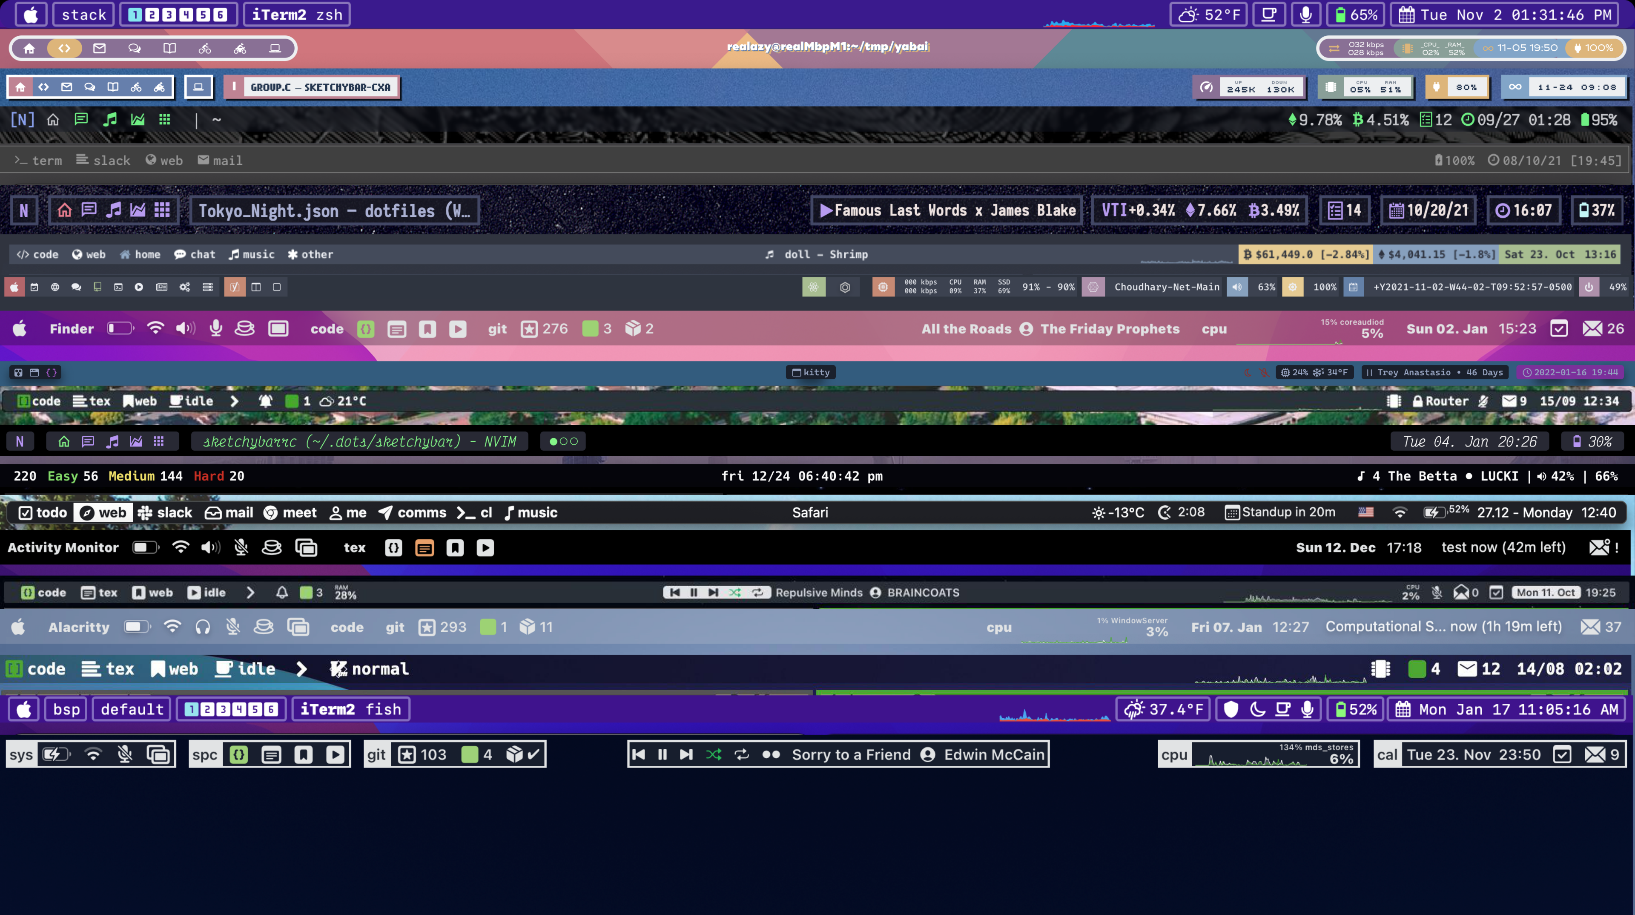This screenshot has width=1635, height=915.
Task: Click the RAM 28% indicator
Action: 345,593
